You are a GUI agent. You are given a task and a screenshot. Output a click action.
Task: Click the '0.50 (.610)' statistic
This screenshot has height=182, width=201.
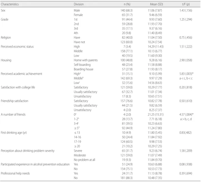(x=186, y=101)
